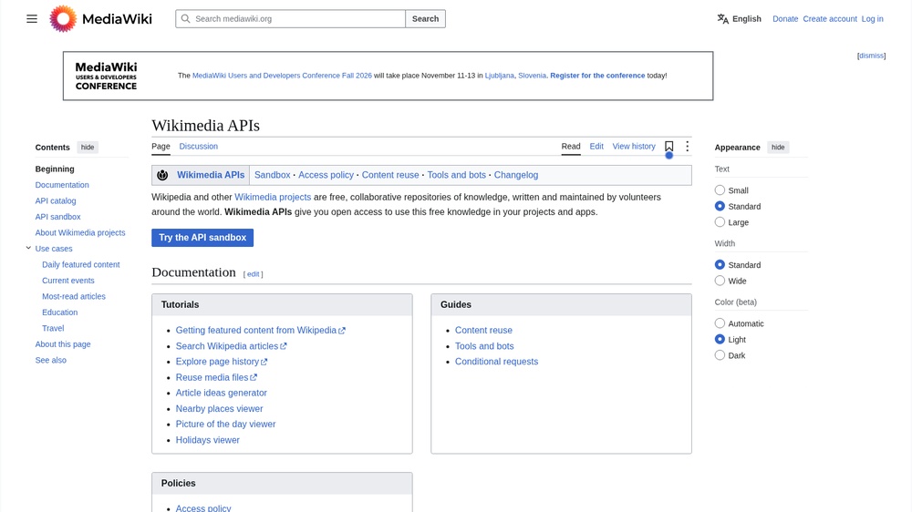
Task: Open MediaWiki Users and Developers Conference link
Action: coord(282,76)
